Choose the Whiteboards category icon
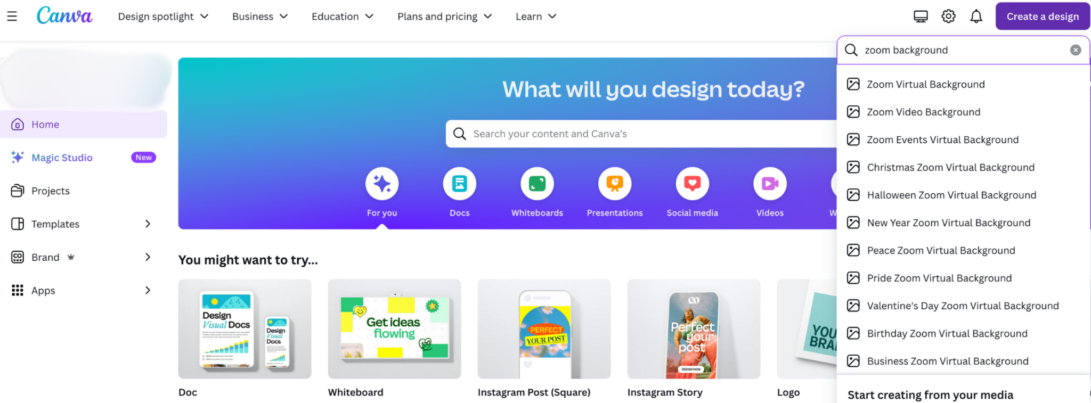 (x=537, y=184)
